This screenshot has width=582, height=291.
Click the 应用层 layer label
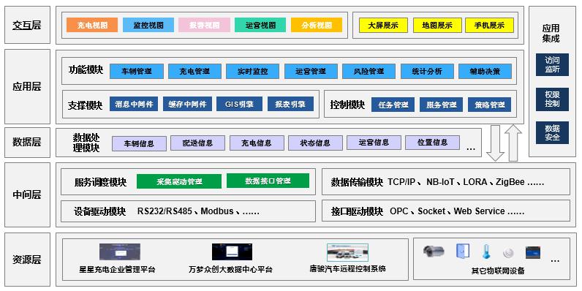(27, 87)
